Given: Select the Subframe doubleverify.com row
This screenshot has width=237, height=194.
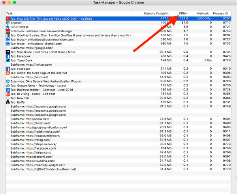Looking at the screenshot, I should click(118, 136).
